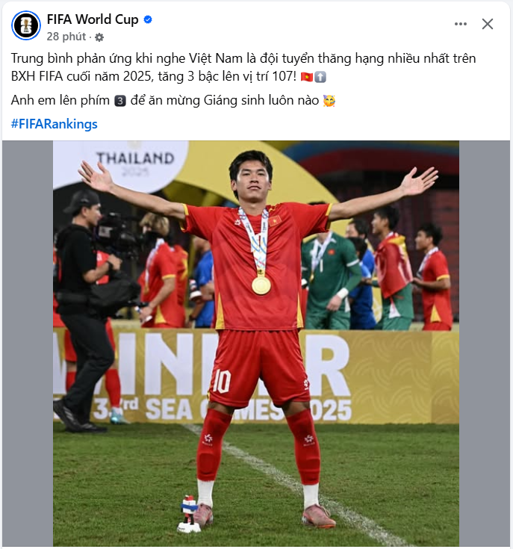Click the party face emoji

(x=329, y=101)
